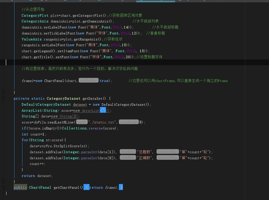The image size is (269, 200).
Task: Click the "return dataset" statement
Action: 37,176
